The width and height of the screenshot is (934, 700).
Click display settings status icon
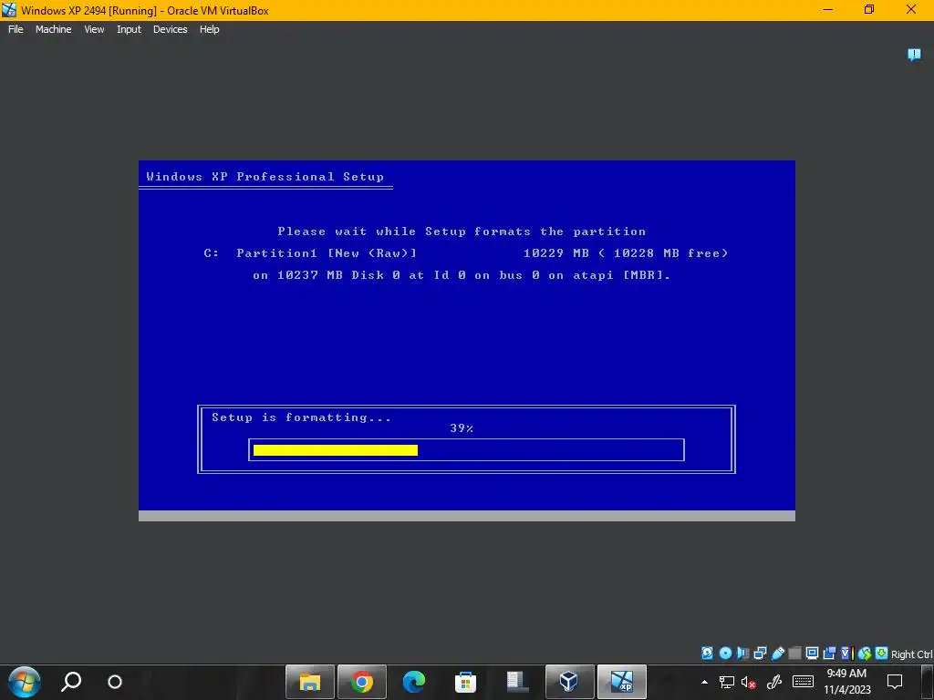pos(812,653)
